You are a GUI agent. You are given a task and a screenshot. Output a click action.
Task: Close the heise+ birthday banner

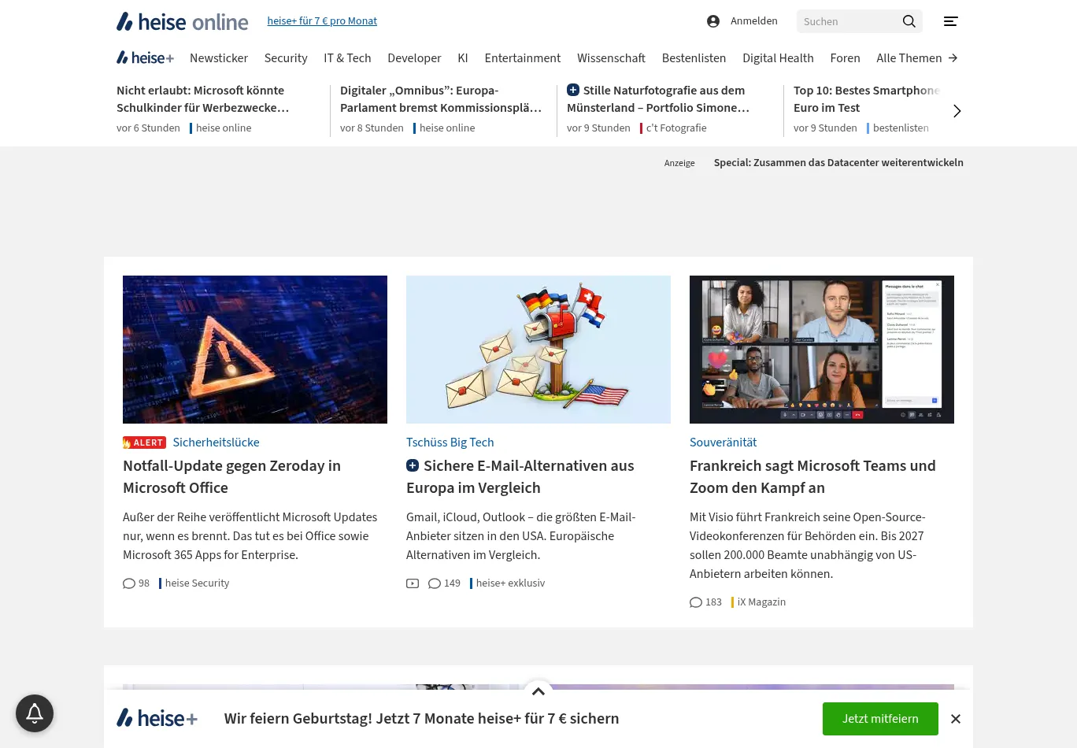click(955, 719)
